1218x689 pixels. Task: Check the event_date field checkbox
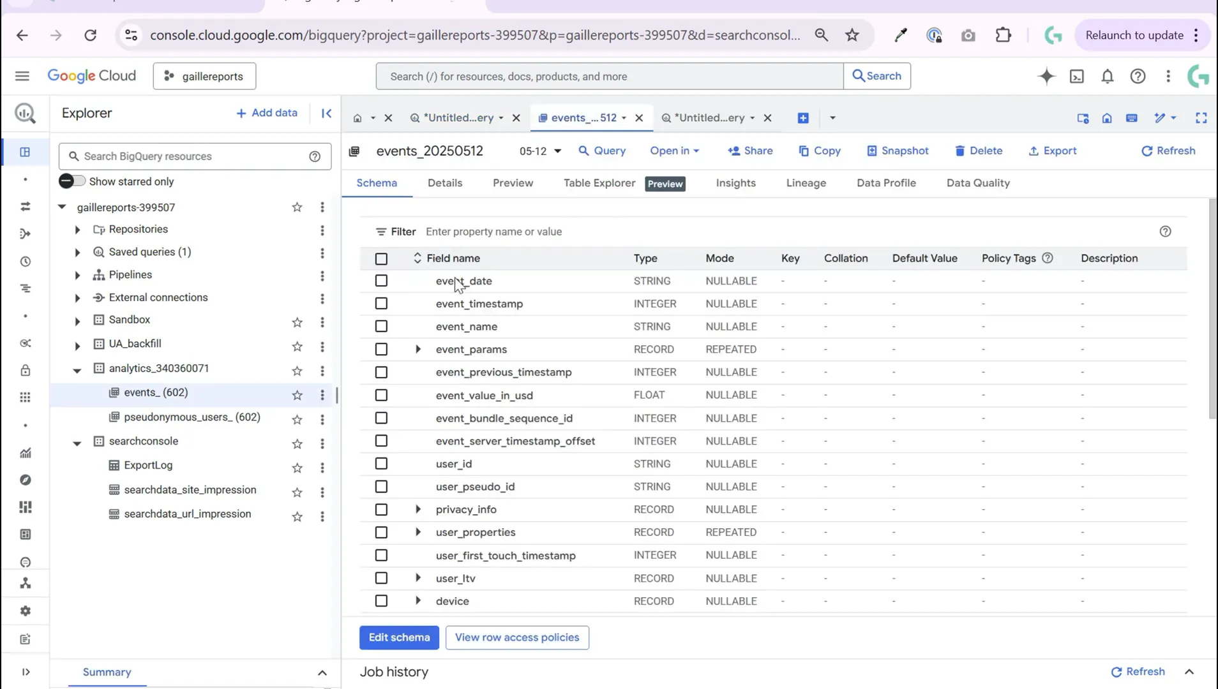(x=381, y=281)
